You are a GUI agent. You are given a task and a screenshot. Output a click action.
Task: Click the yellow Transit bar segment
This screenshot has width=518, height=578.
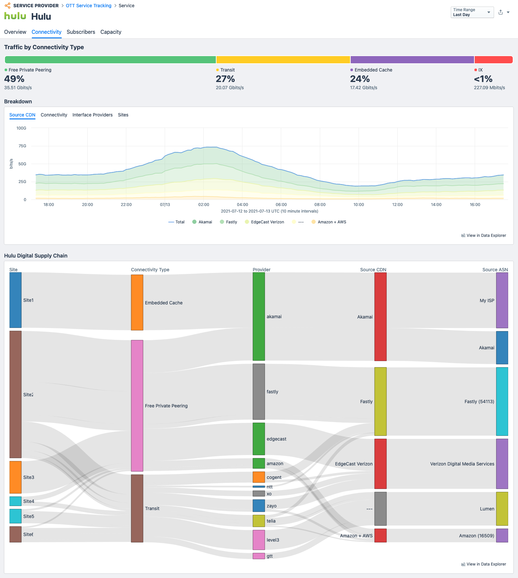click(283, 60)
